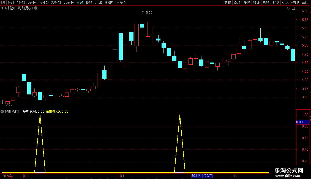
Task: Switch to 周线 weekly chart
Action: [x=89, y=2]
